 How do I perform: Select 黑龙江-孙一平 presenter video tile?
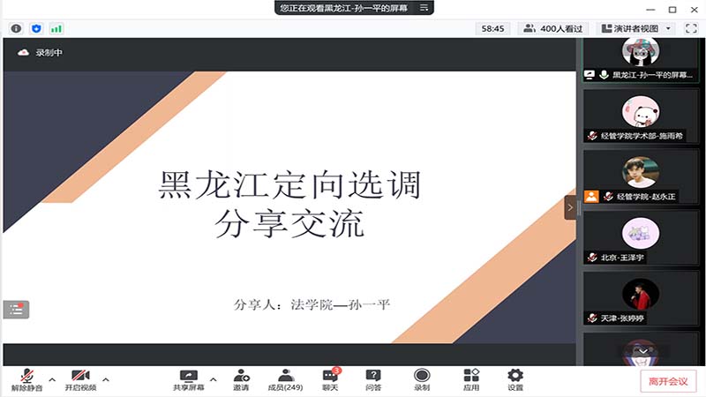point(641,59)
